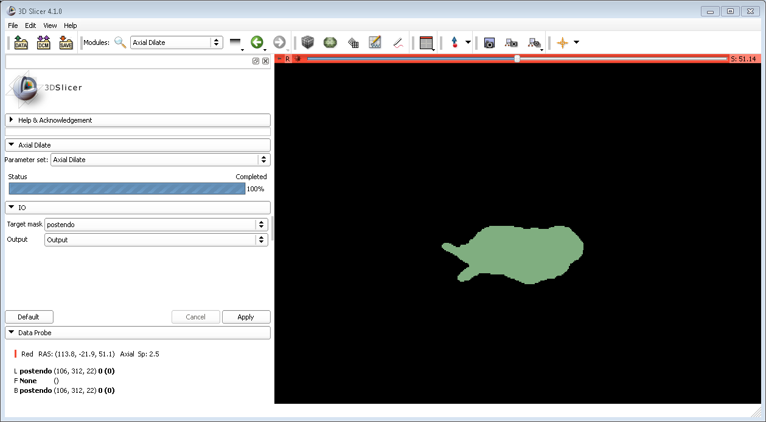Open the Volume Rendering cube icon
Image resolution: width=766 pixels, height=422 pixels.
[308, 43]
